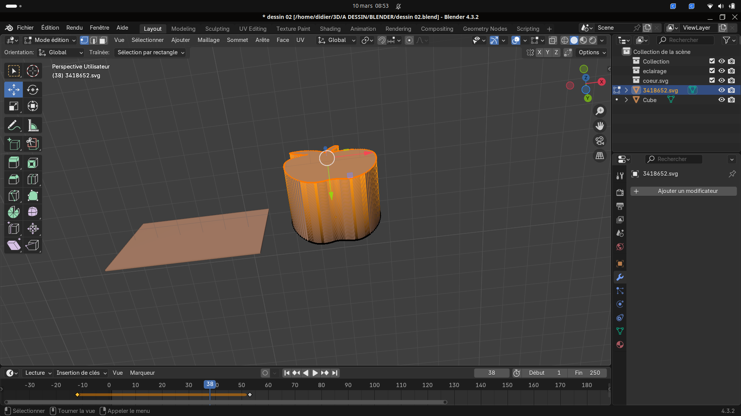Uncheck the eclairage collection checkbox
Image resolution: width=741 pixels, height=416 pixels.
pyautogui.click(x=712, y=71)
